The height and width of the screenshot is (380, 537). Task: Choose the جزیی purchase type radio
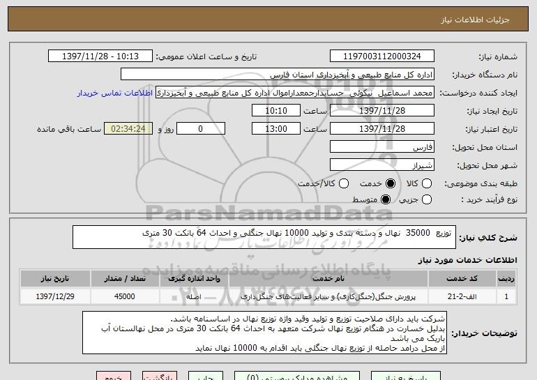pyautogui.click(x=426, y=199)
